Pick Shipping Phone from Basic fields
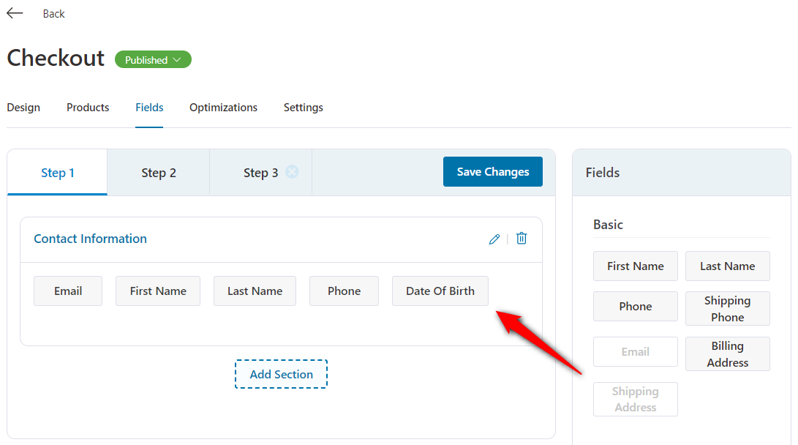The width and height of the screenshot is (798, 445). point(728,309)
